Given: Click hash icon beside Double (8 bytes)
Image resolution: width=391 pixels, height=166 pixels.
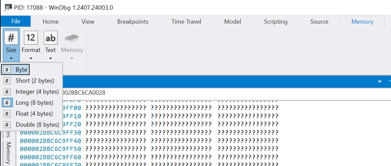Looking at the screenshot, I should click(7, 125).
